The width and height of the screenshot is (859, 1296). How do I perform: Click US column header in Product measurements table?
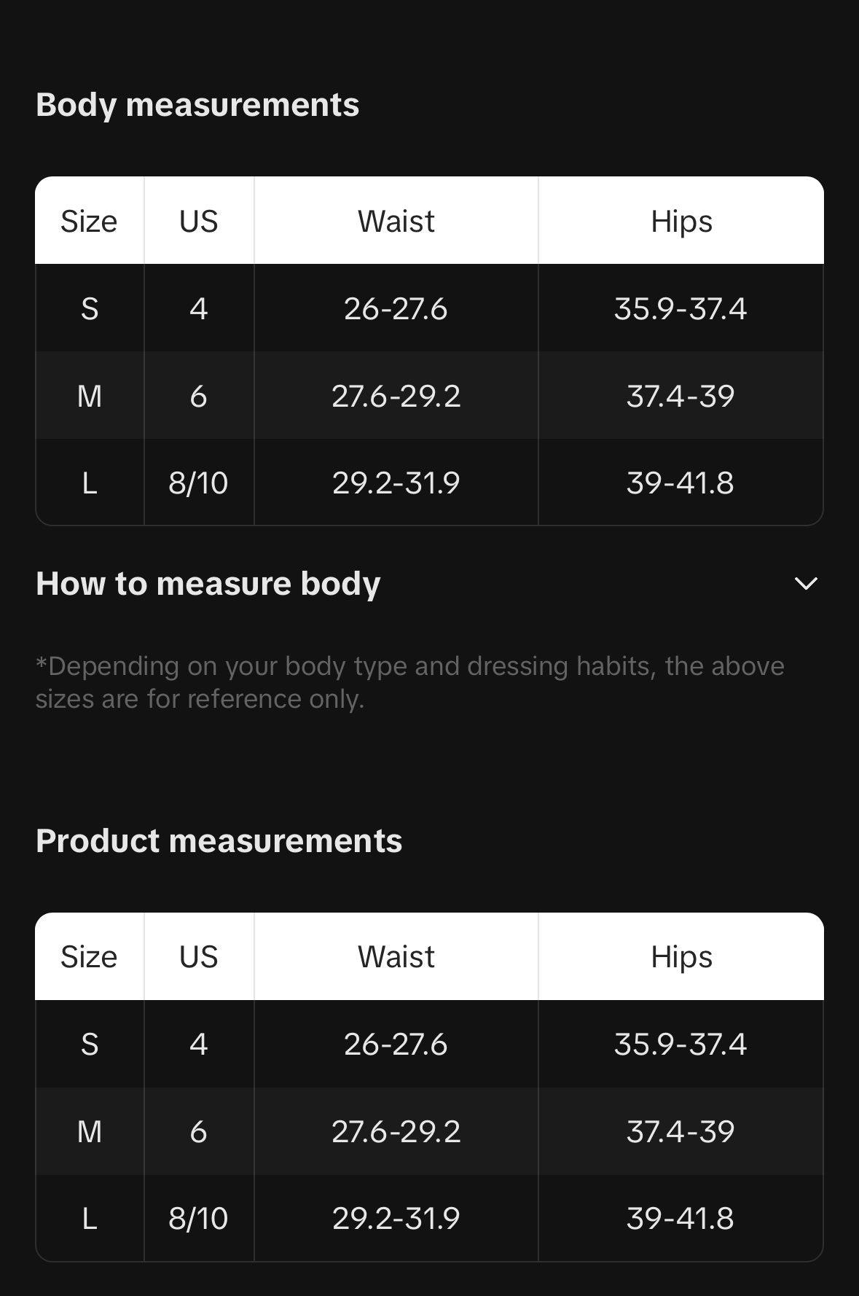[198, 956]
